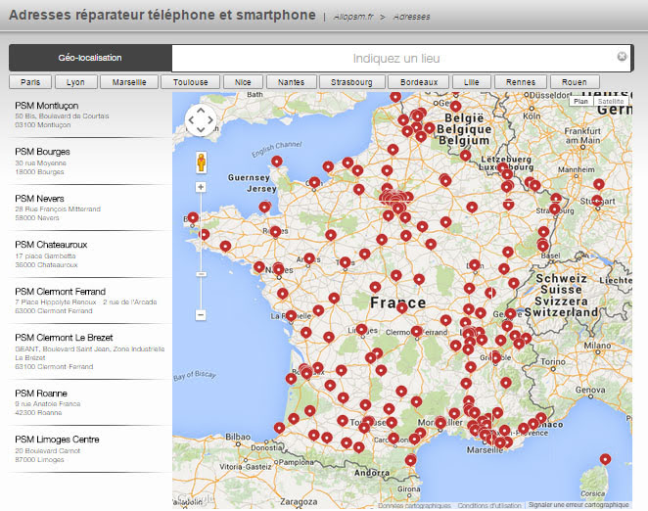Click the Street View pegman icon
This screenshot has height=511, width=648.
(202, 163)
